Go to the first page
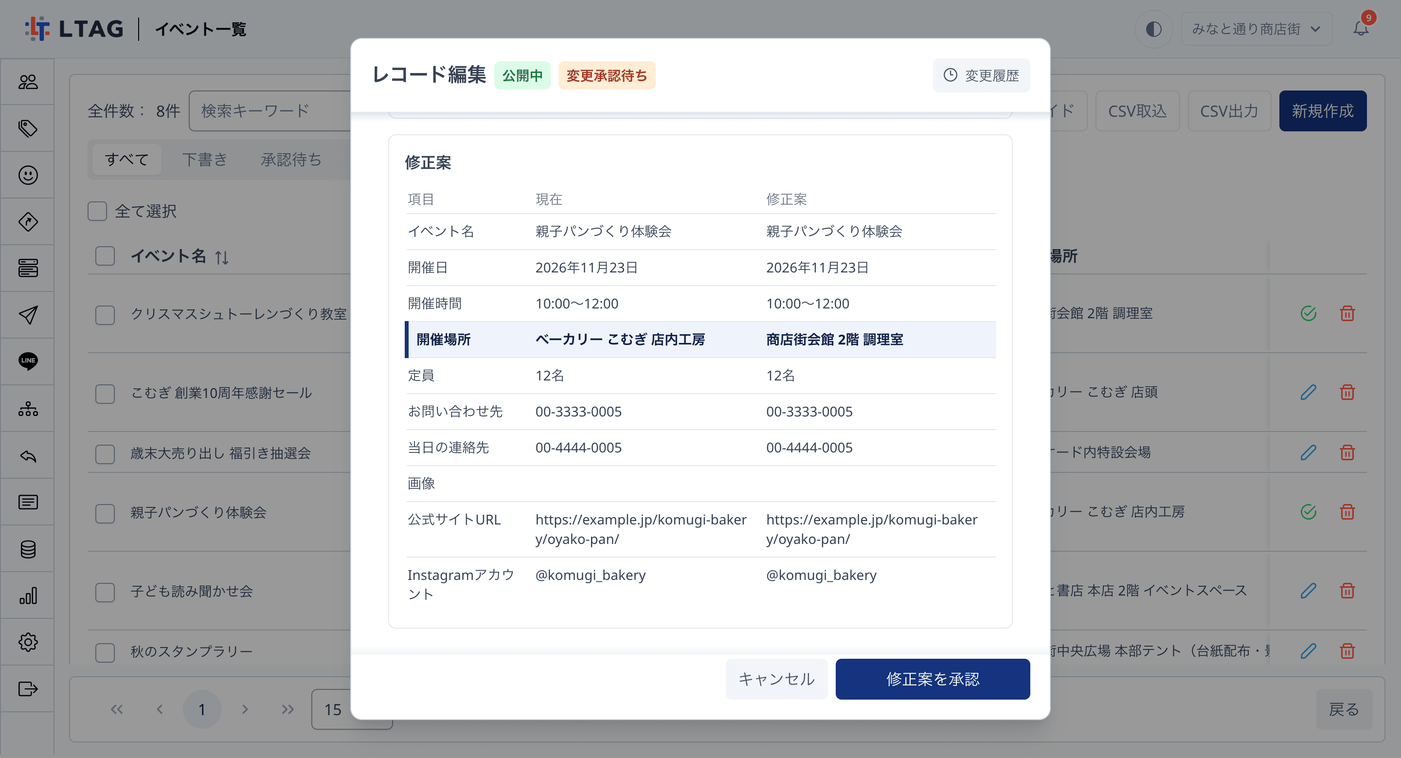Viewport: 1401px width, 758px height. 117,709
